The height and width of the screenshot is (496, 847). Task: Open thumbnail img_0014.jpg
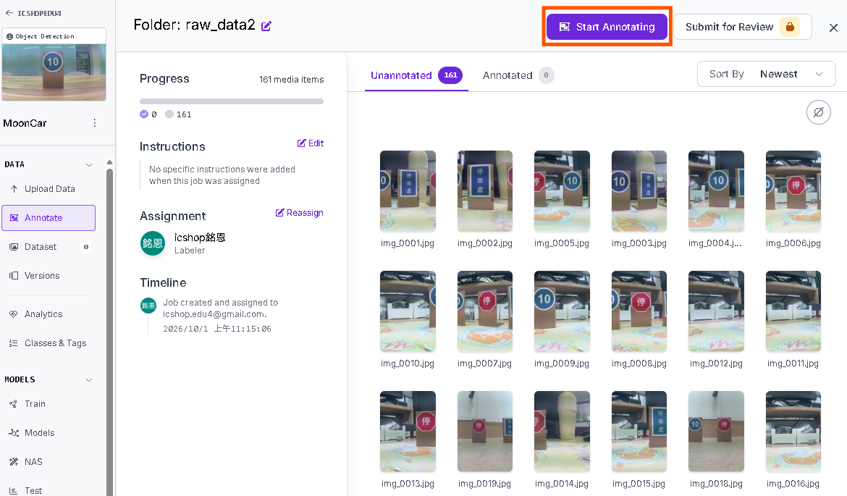[562, 431]
